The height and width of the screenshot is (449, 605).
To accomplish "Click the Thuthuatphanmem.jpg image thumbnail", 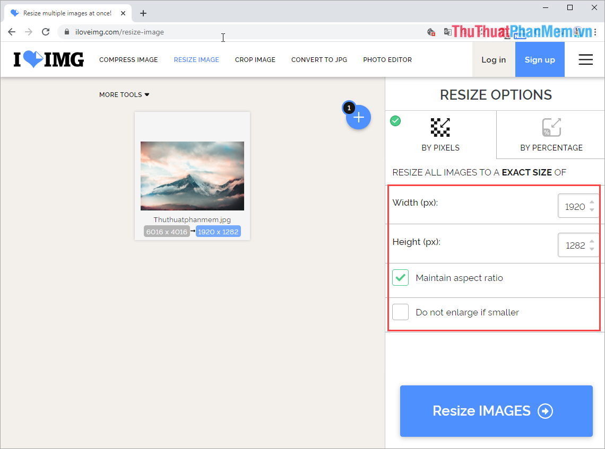I will pos(192,176).
